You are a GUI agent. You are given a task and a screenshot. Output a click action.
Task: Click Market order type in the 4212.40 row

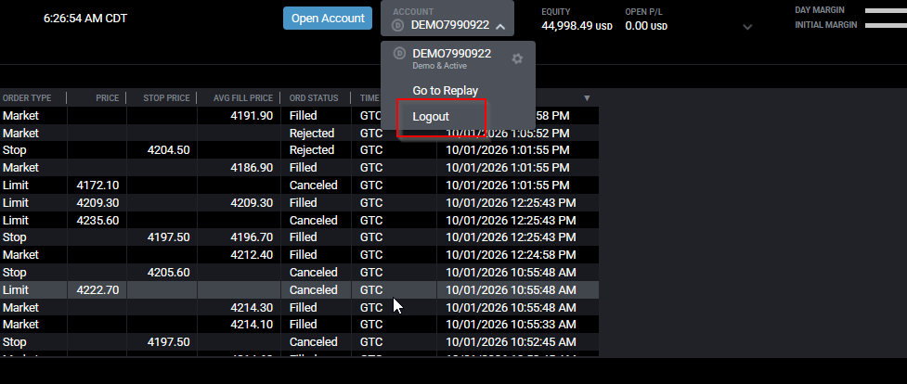pyautogui.click(x=20, y=254)
